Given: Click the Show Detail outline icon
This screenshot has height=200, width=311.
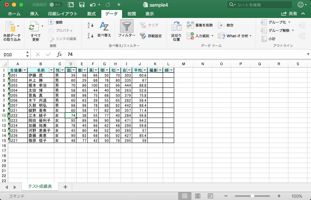Looking at the screenshot, I should click(302, 25).
